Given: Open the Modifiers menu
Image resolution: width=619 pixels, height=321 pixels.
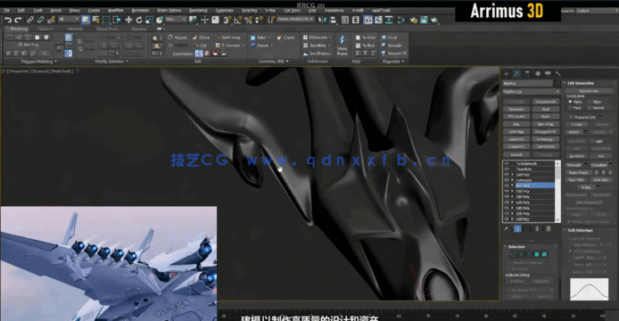Looking at the screenshot, I should 116,11.
